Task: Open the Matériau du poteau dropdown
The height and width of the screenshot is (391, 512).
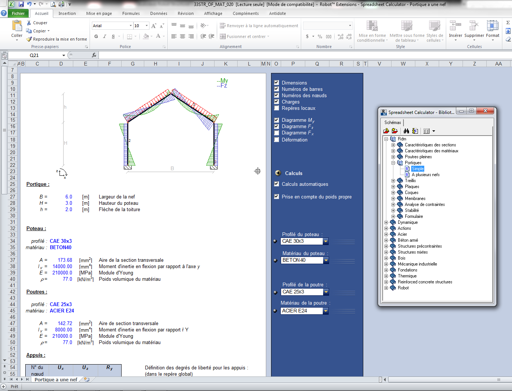Action: [326, 260]
